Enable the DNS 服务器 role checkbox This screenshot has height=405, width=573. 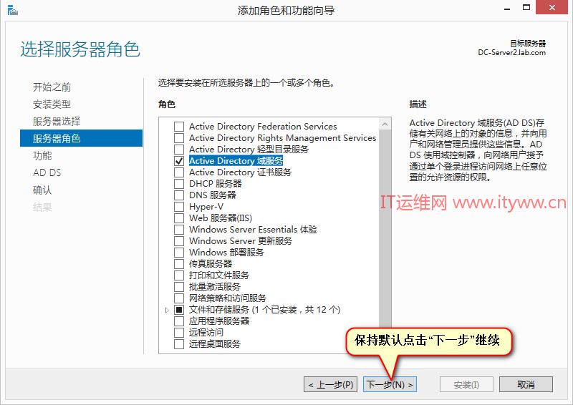coord(179,195)
